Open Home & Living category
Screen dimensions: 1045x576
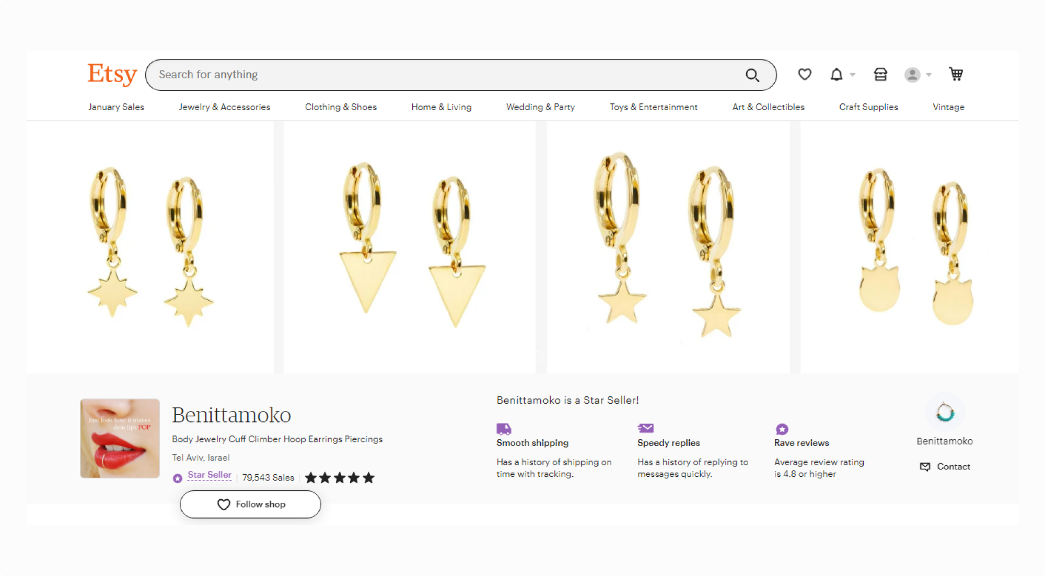coord(442,107)
